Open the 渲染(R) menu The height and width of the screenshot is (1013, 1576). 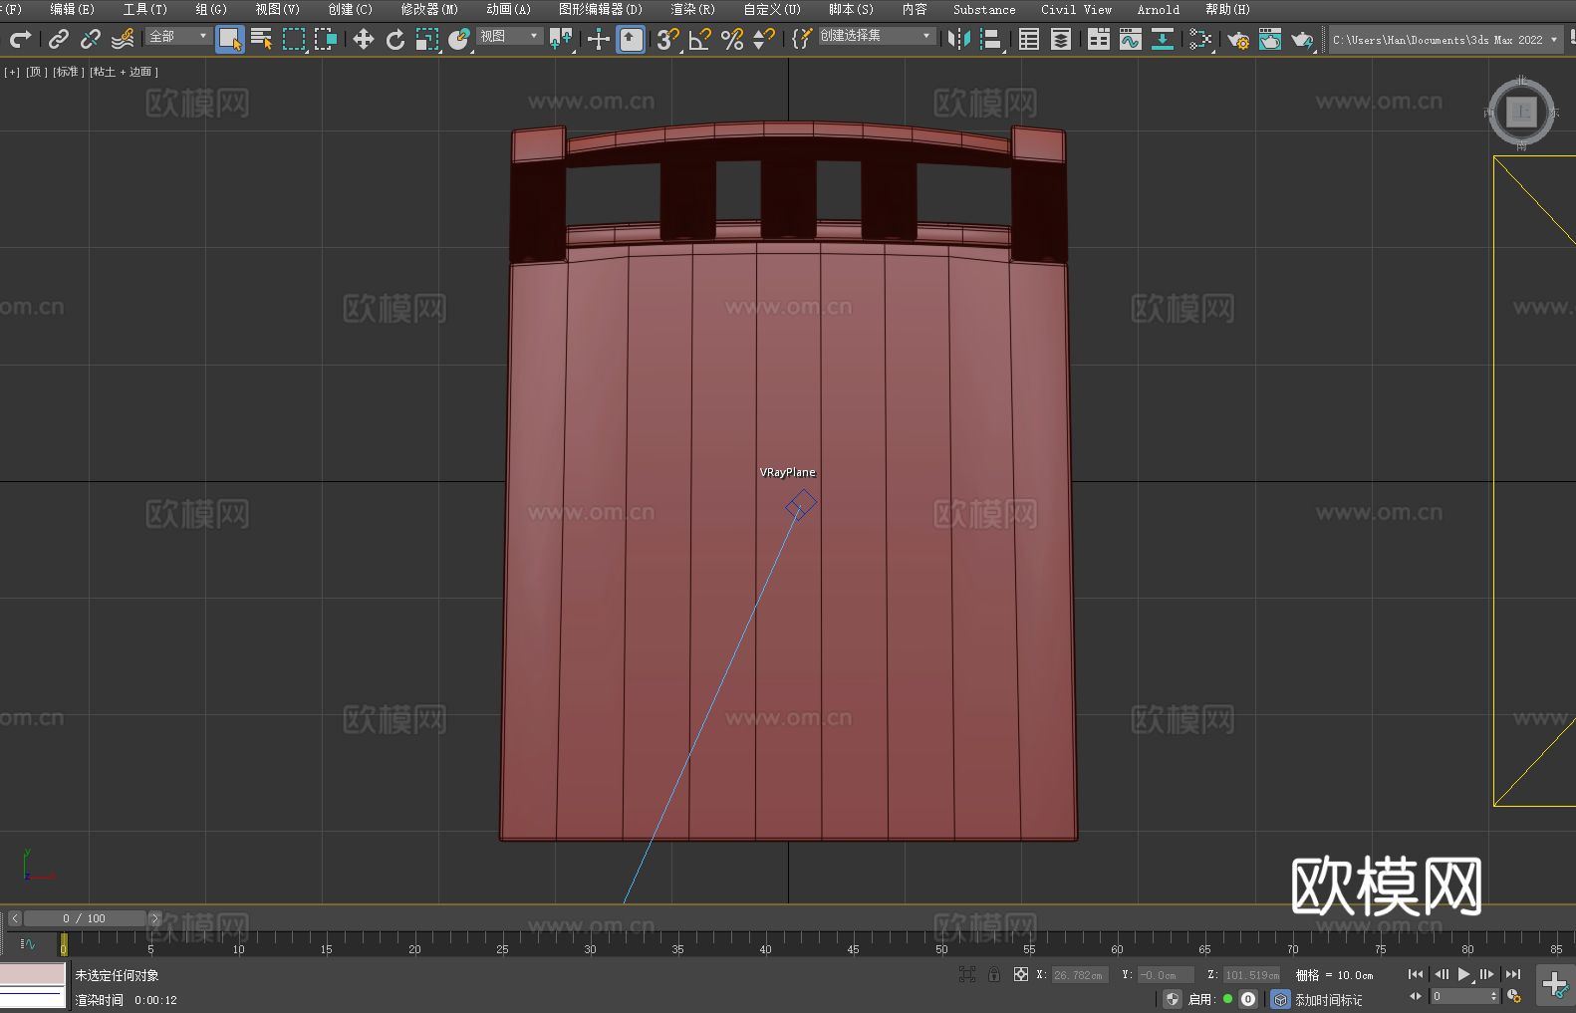tap(692, 9)
